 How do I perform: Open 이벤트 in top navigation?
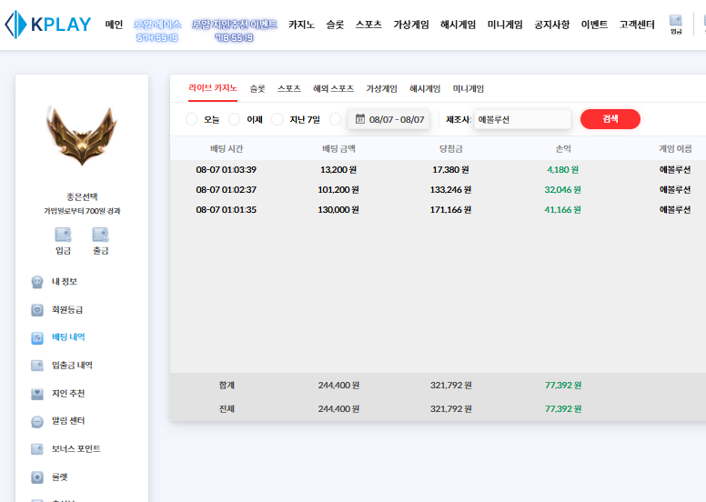click(594, 25)
